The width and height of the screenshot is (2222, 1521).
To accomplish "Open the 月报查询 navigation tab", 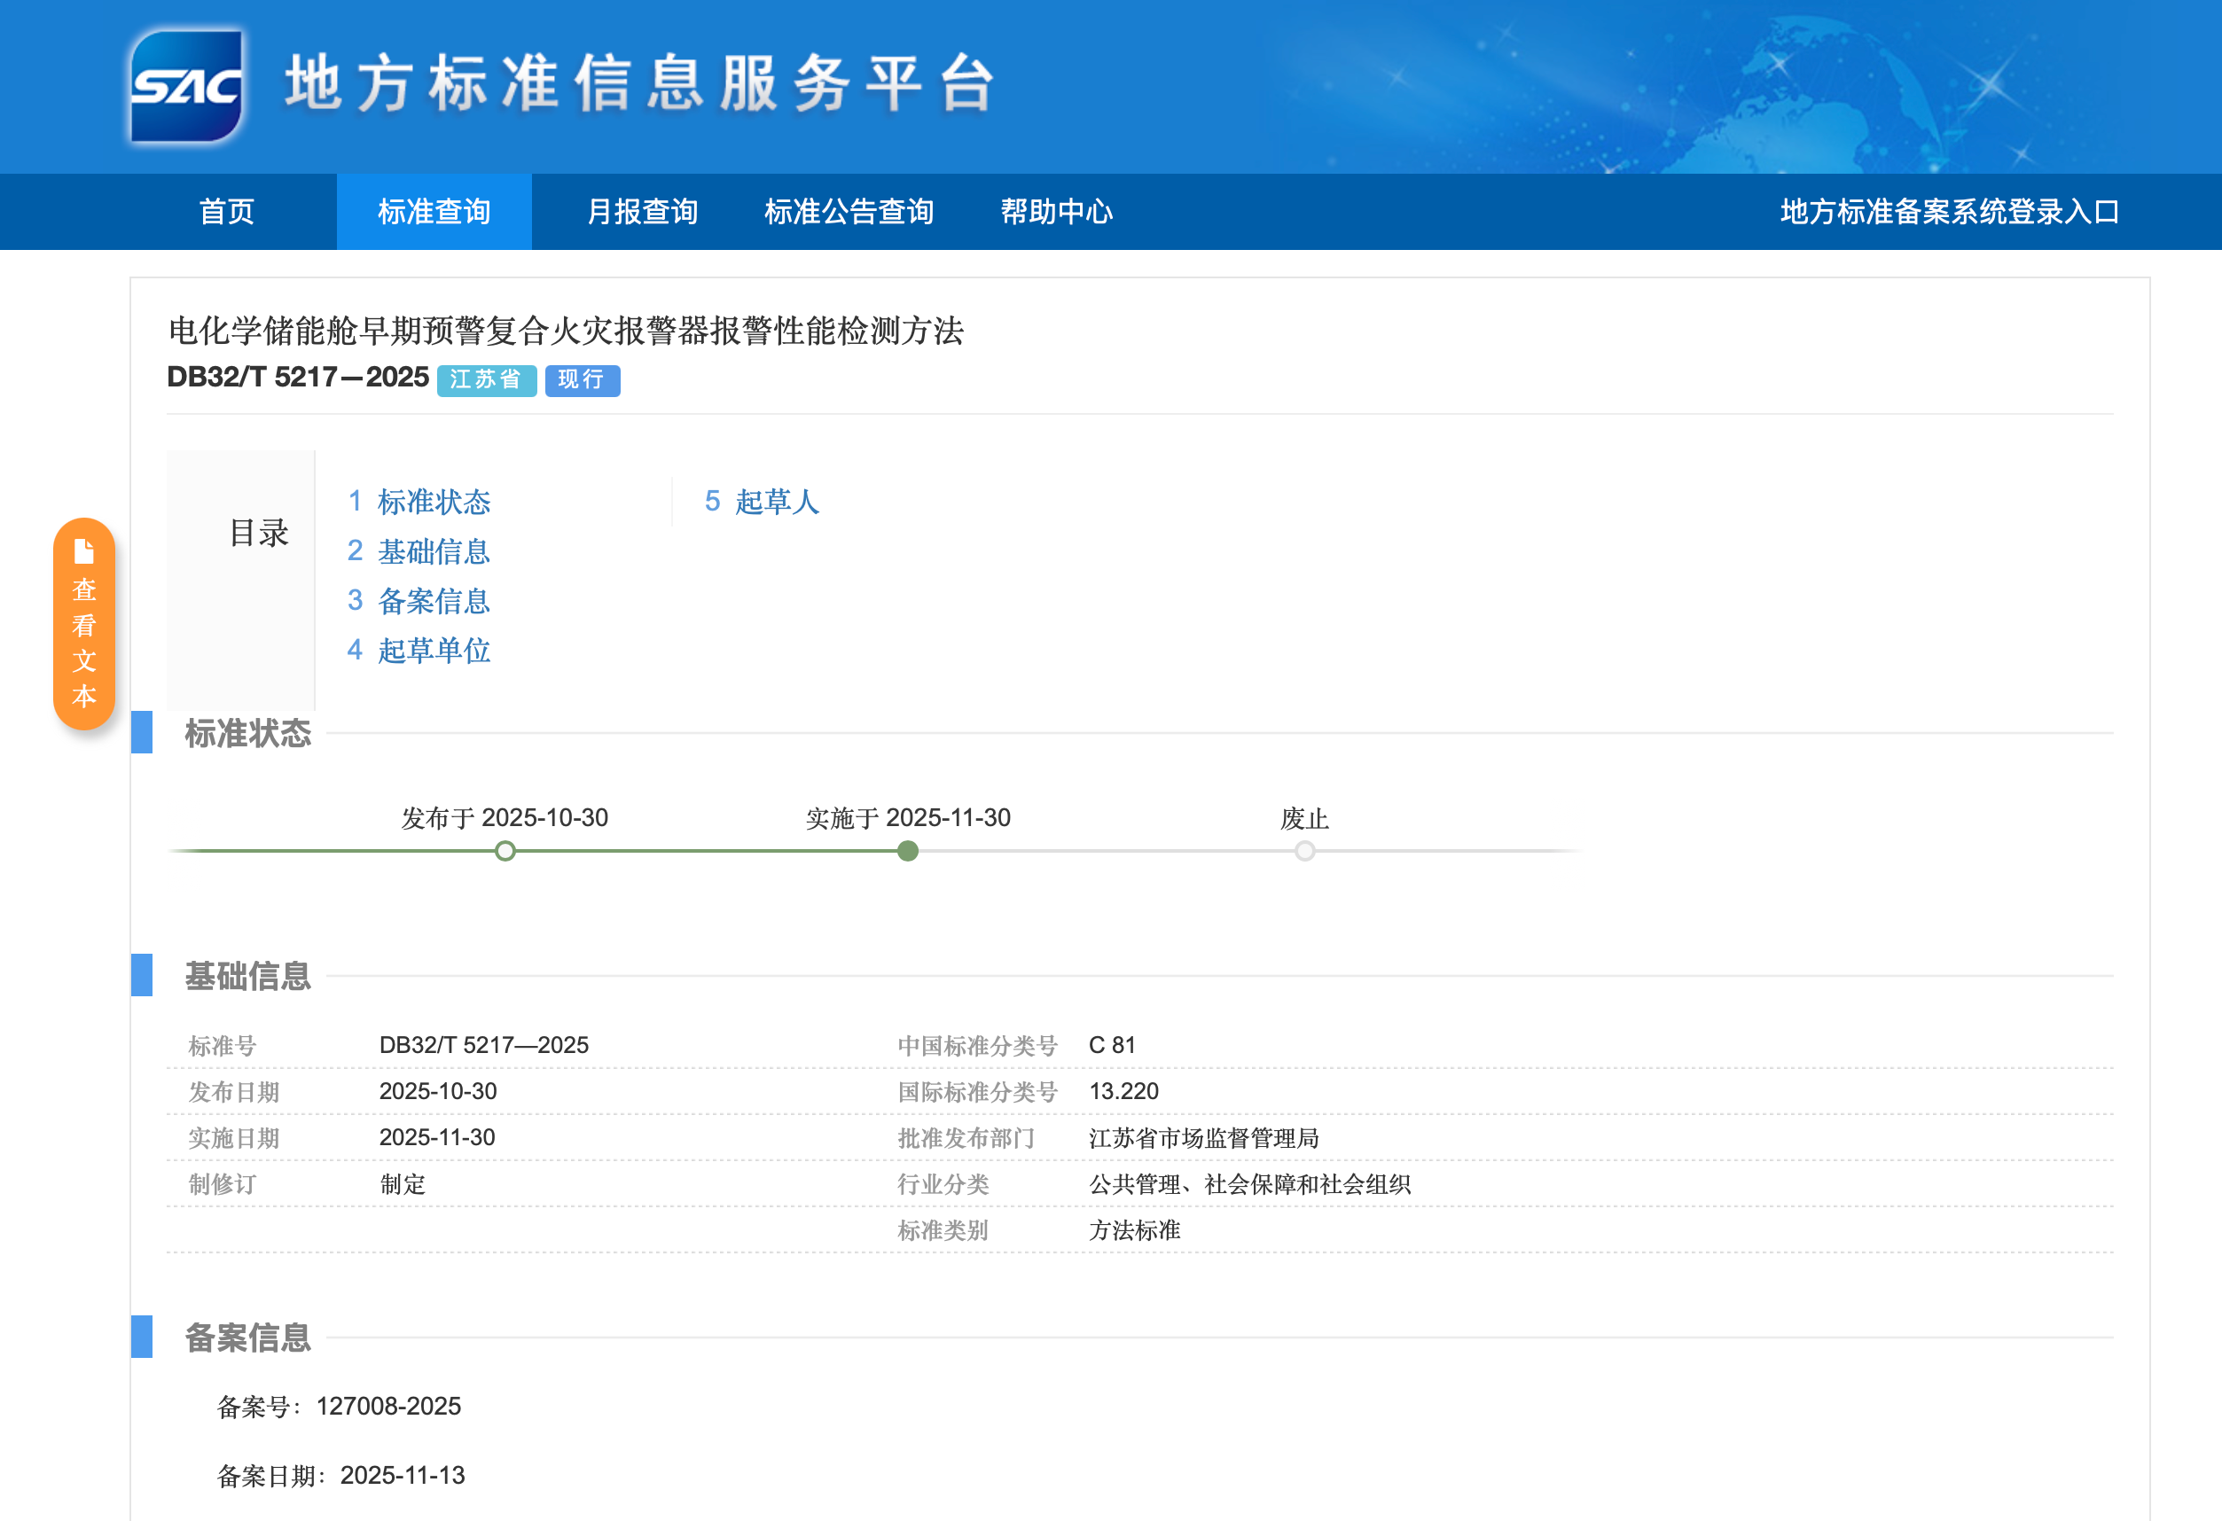I will [x=643, y=211].
